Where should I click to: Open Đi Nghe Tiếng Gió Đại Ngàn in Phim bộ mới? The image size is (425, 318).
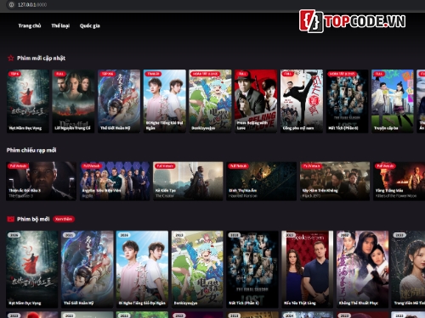(142, 270)
